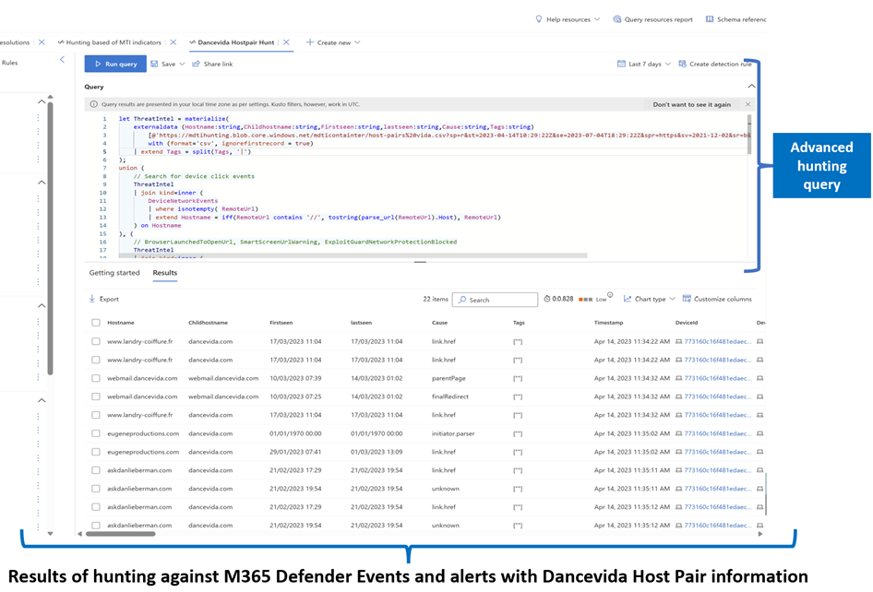Image resolution: width=873 pixels, height=592 pixels.
Task: Click the query editor horizontal scrollbar
Action: point(353,255)
